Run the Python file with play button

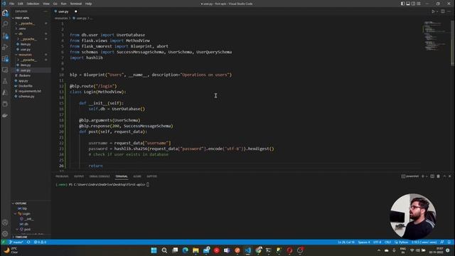[x=433, y=11]
